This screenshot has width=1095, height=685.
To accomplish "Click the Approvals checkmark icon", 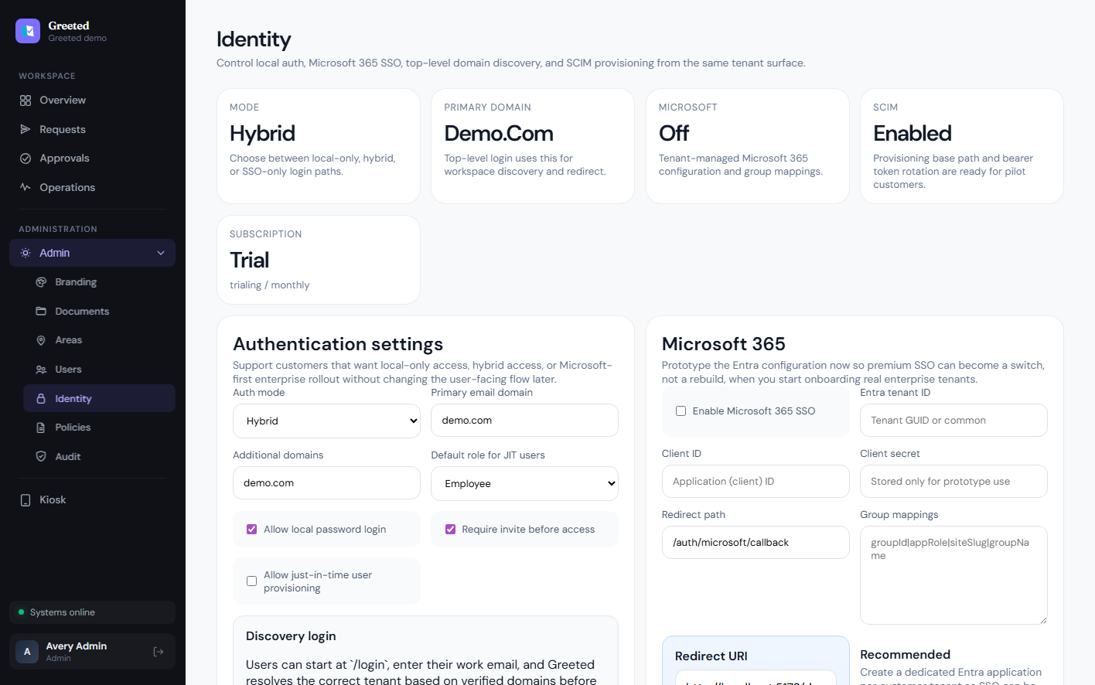I will 26,158.
